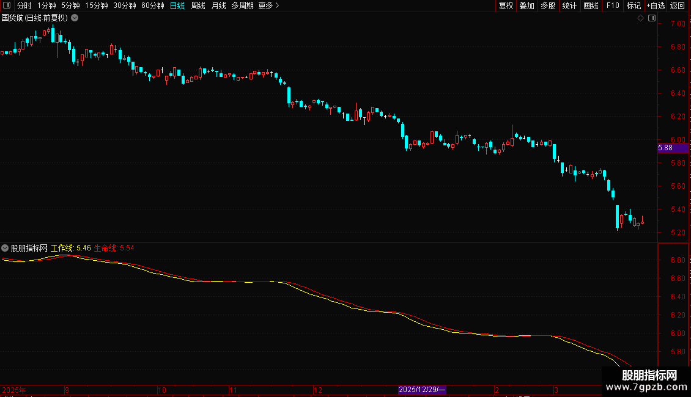Toggle the split-panel icon on main chart
This screenshot has width=691, height=397.
652,18
